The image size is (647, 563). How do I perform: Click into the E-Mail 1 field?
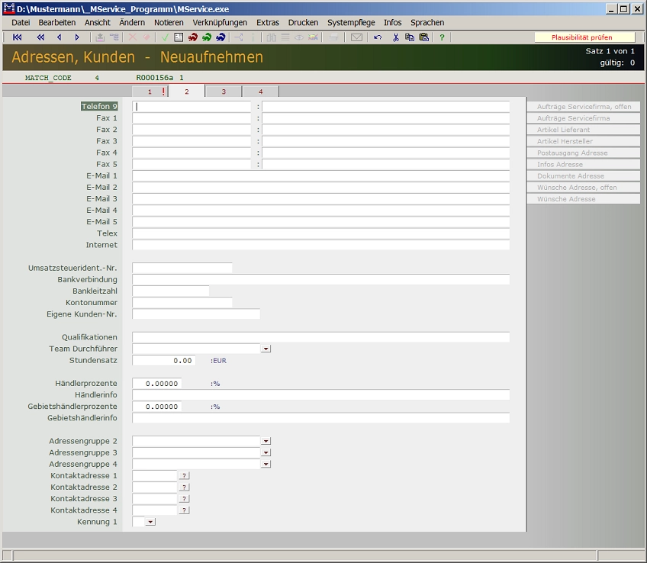click(320, 176)
